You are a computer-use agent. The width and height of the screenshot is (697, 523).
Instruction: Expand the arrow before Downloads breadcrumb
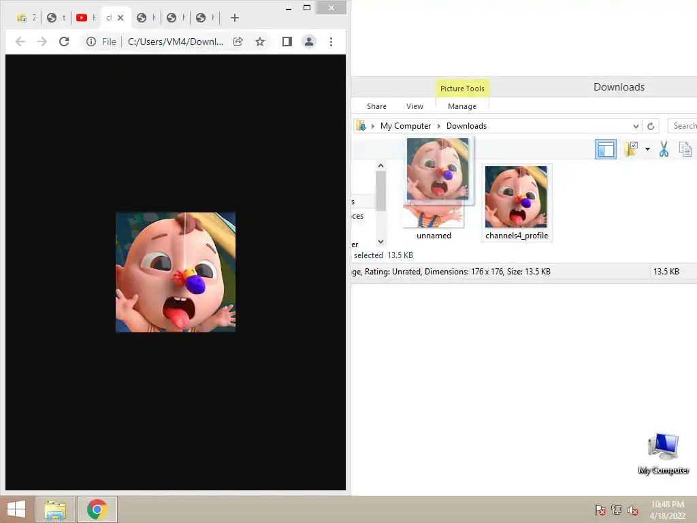[x=439, y=126]
